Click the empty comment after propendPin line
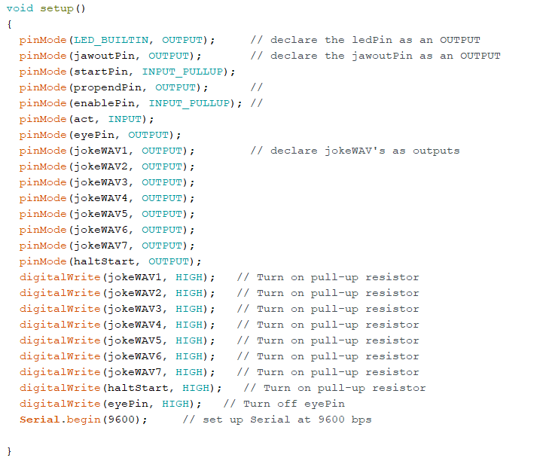This screenshot has width=543, height=467. [257, 87]
